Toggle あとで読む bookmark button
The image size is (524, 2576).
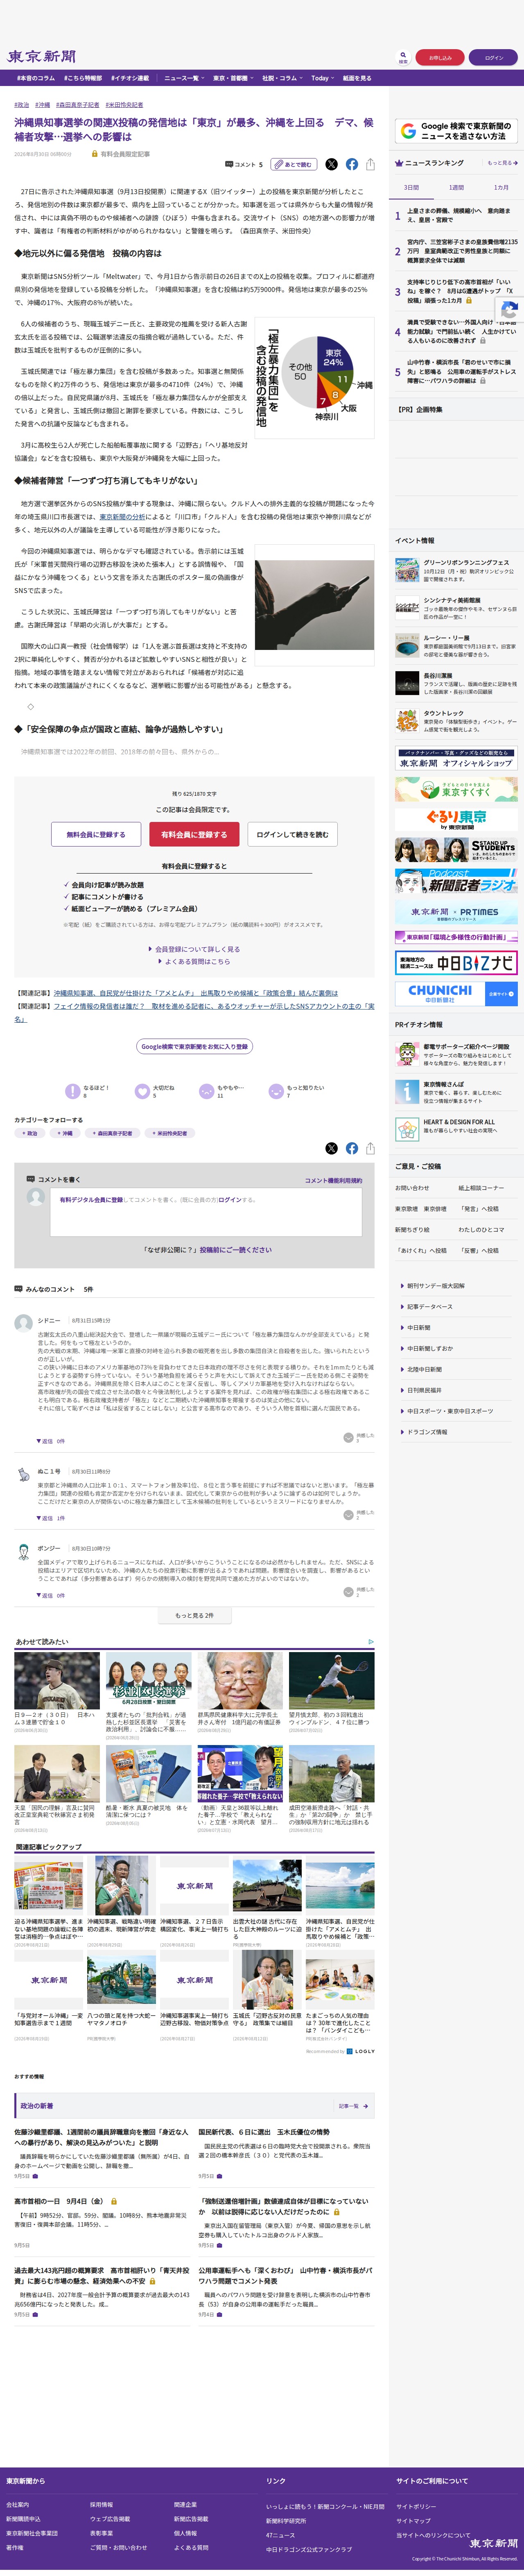pyautogui.click(x=294, y=164)
